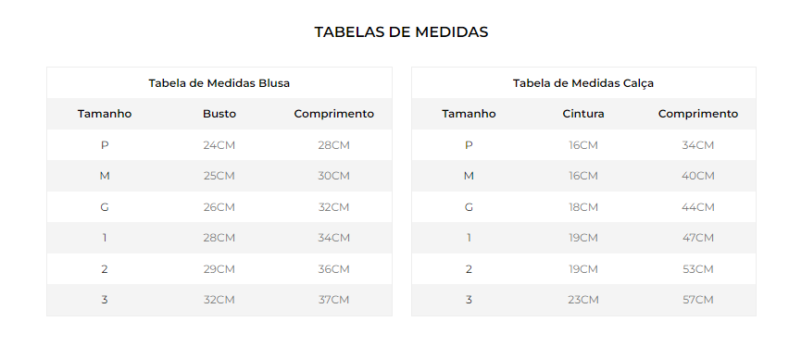Click the 30CM blusa length cell
The width and height of the screenshot is (789, 346).
tap(333, 176)
